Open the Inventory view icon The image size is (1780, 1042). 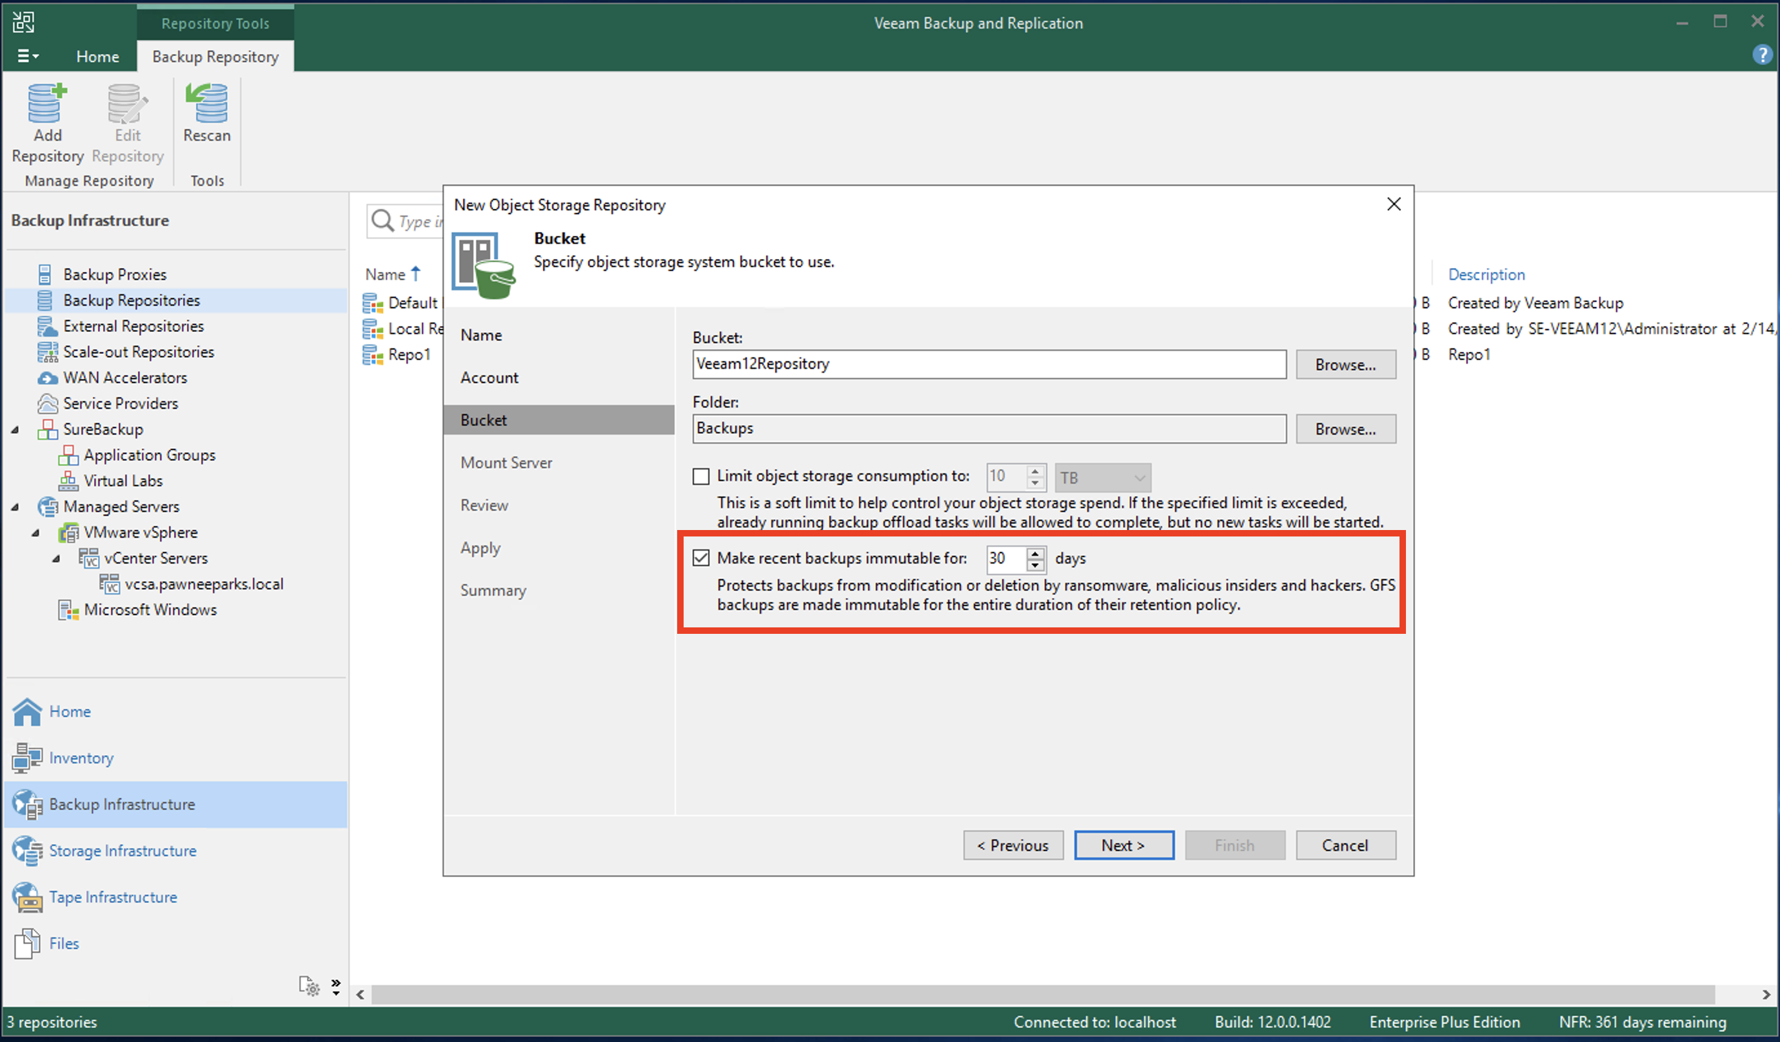tap(27, 758)
